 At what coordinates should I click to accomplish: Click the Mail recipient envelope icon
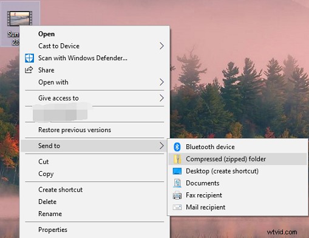click(177, 207)
